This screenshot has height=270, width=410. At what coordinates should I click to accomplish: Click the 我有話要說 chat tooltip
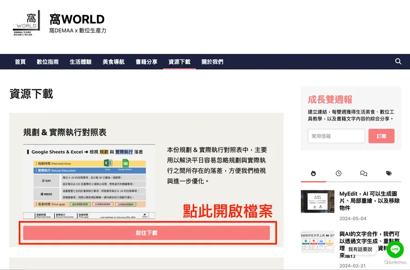click(360, 250)
